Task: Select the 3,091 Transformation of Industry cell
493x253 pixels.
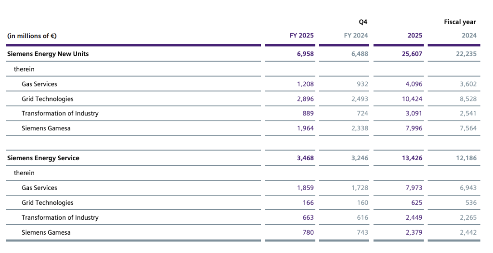Action: point(414,114)
